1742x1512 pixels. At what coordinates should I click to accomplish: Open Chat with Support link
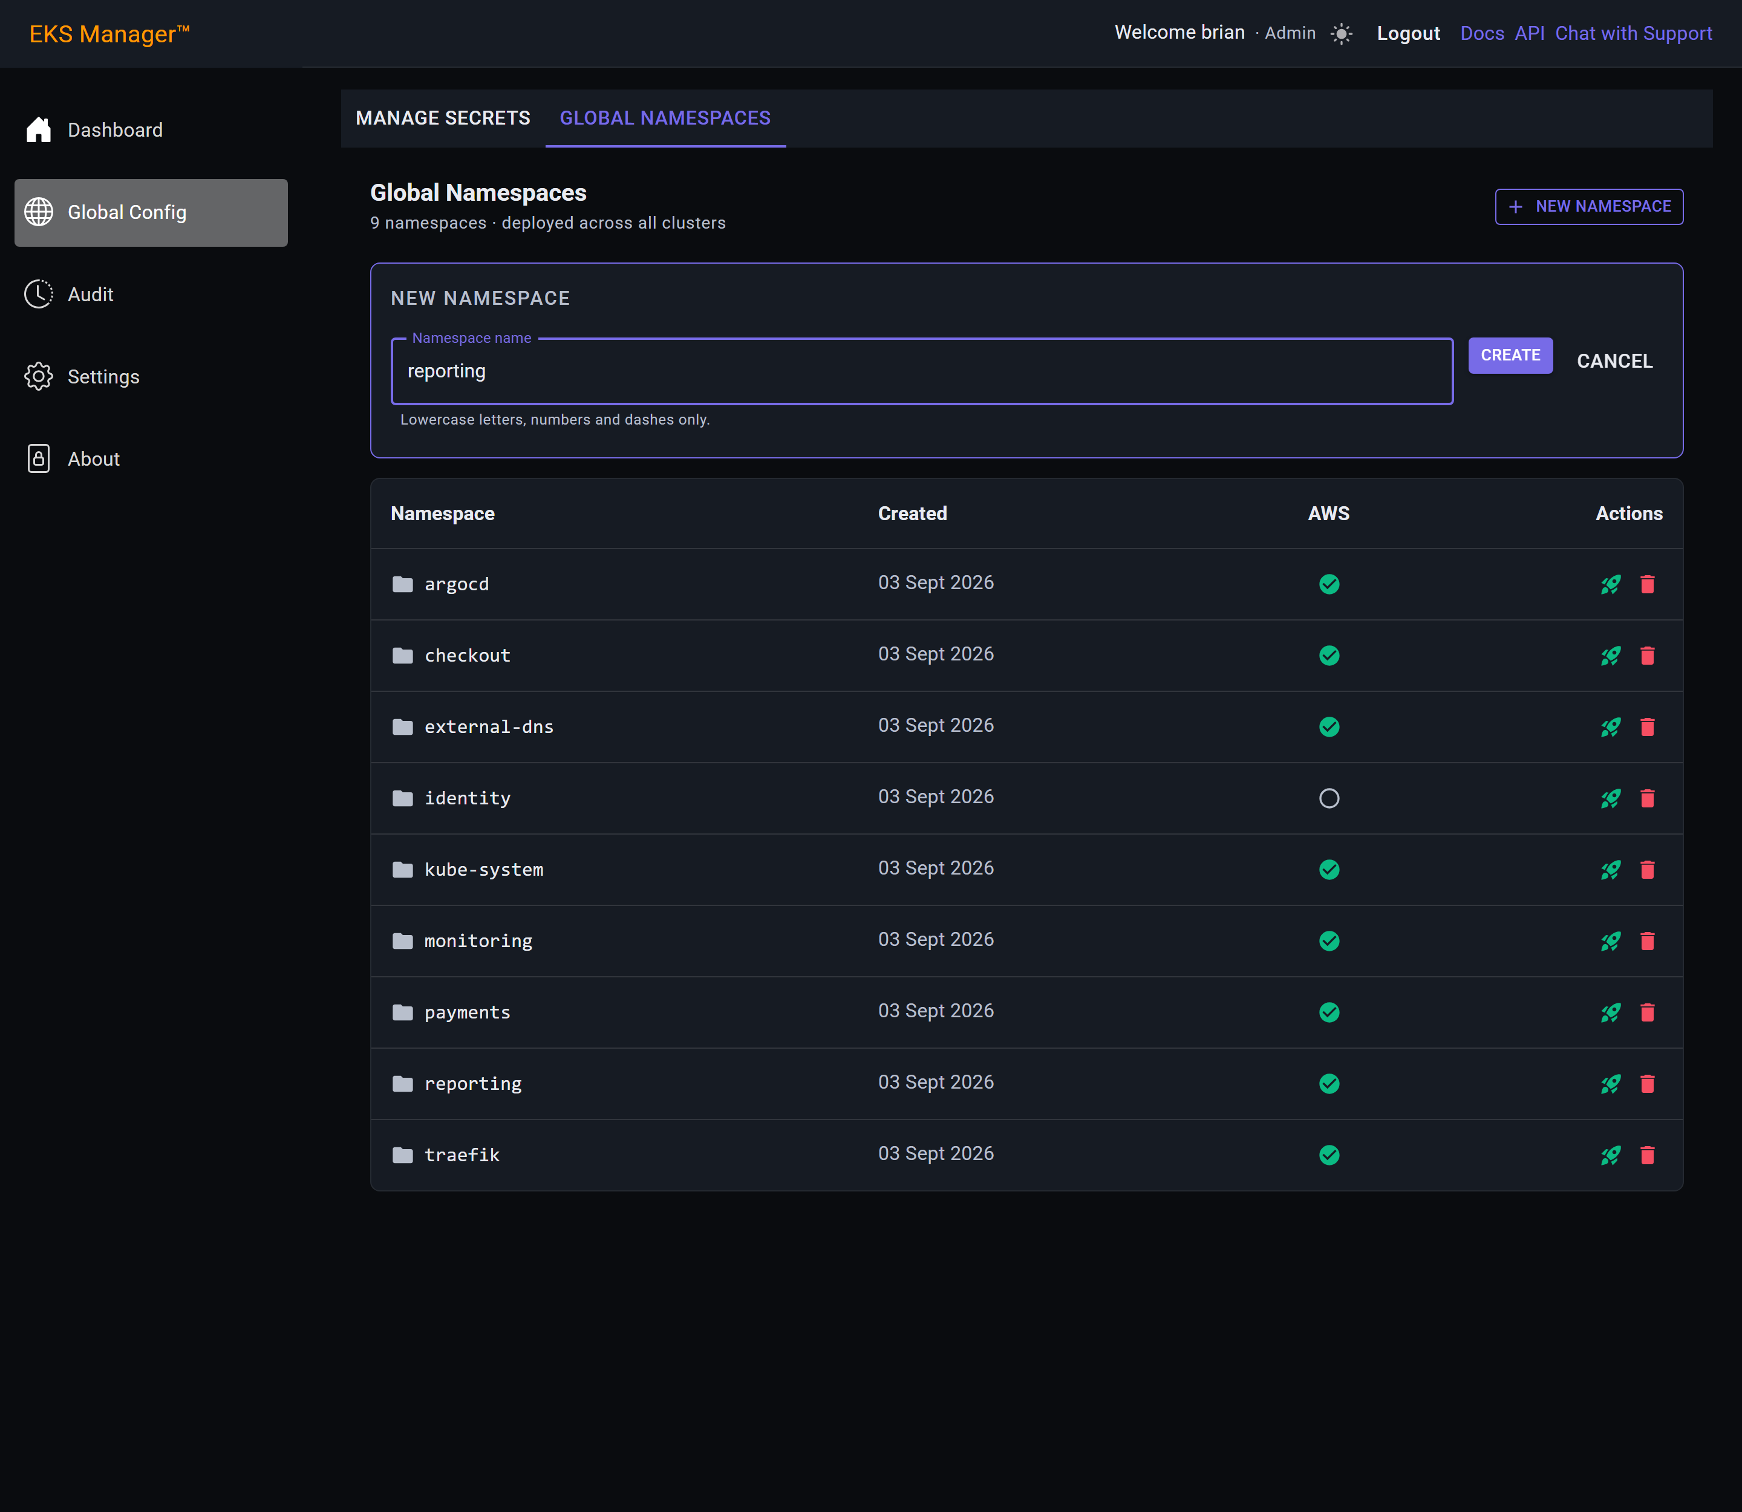coord(1633,34)
